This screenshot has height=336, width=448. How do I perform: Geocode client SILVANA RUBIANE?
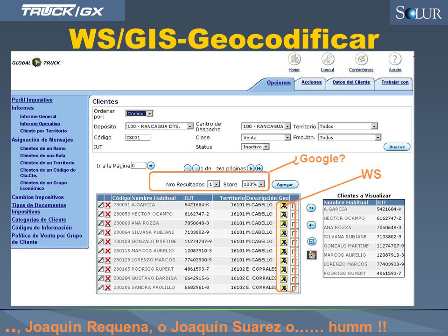pyautogui.click(x=283, y=233)
